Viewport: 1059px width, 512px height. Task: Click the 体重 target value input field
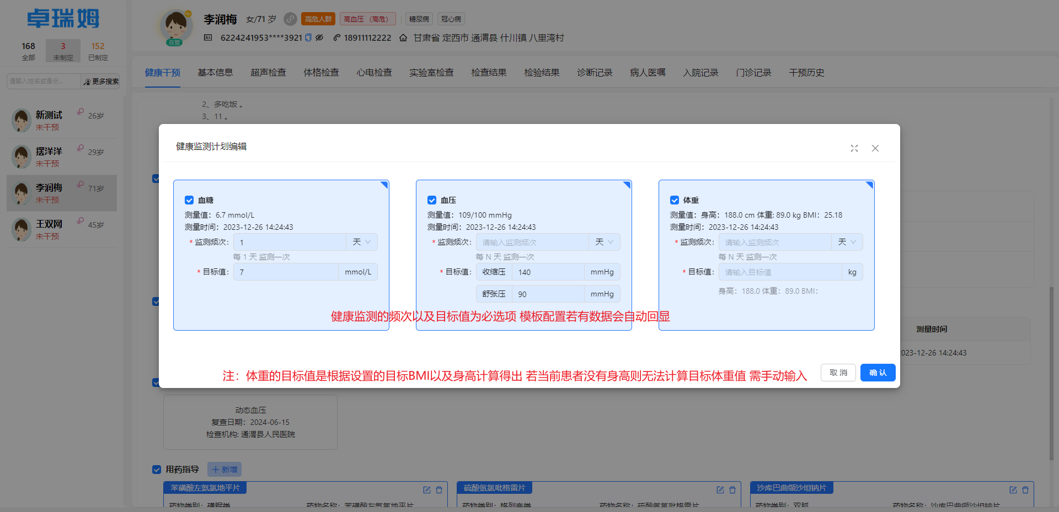[x=780, y=272]
